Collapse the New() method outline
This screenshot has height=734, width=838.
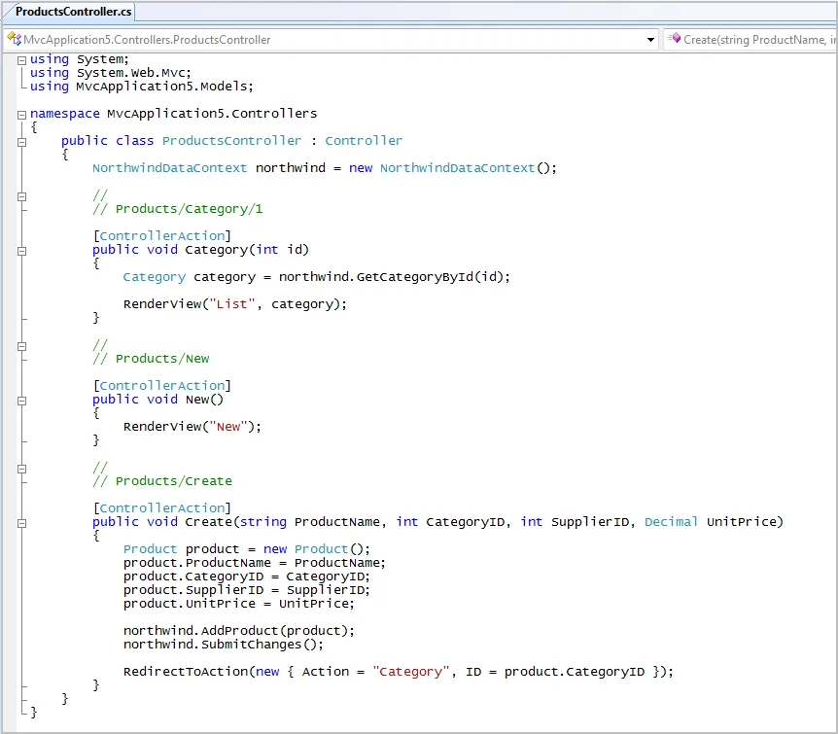coord(21,400)
